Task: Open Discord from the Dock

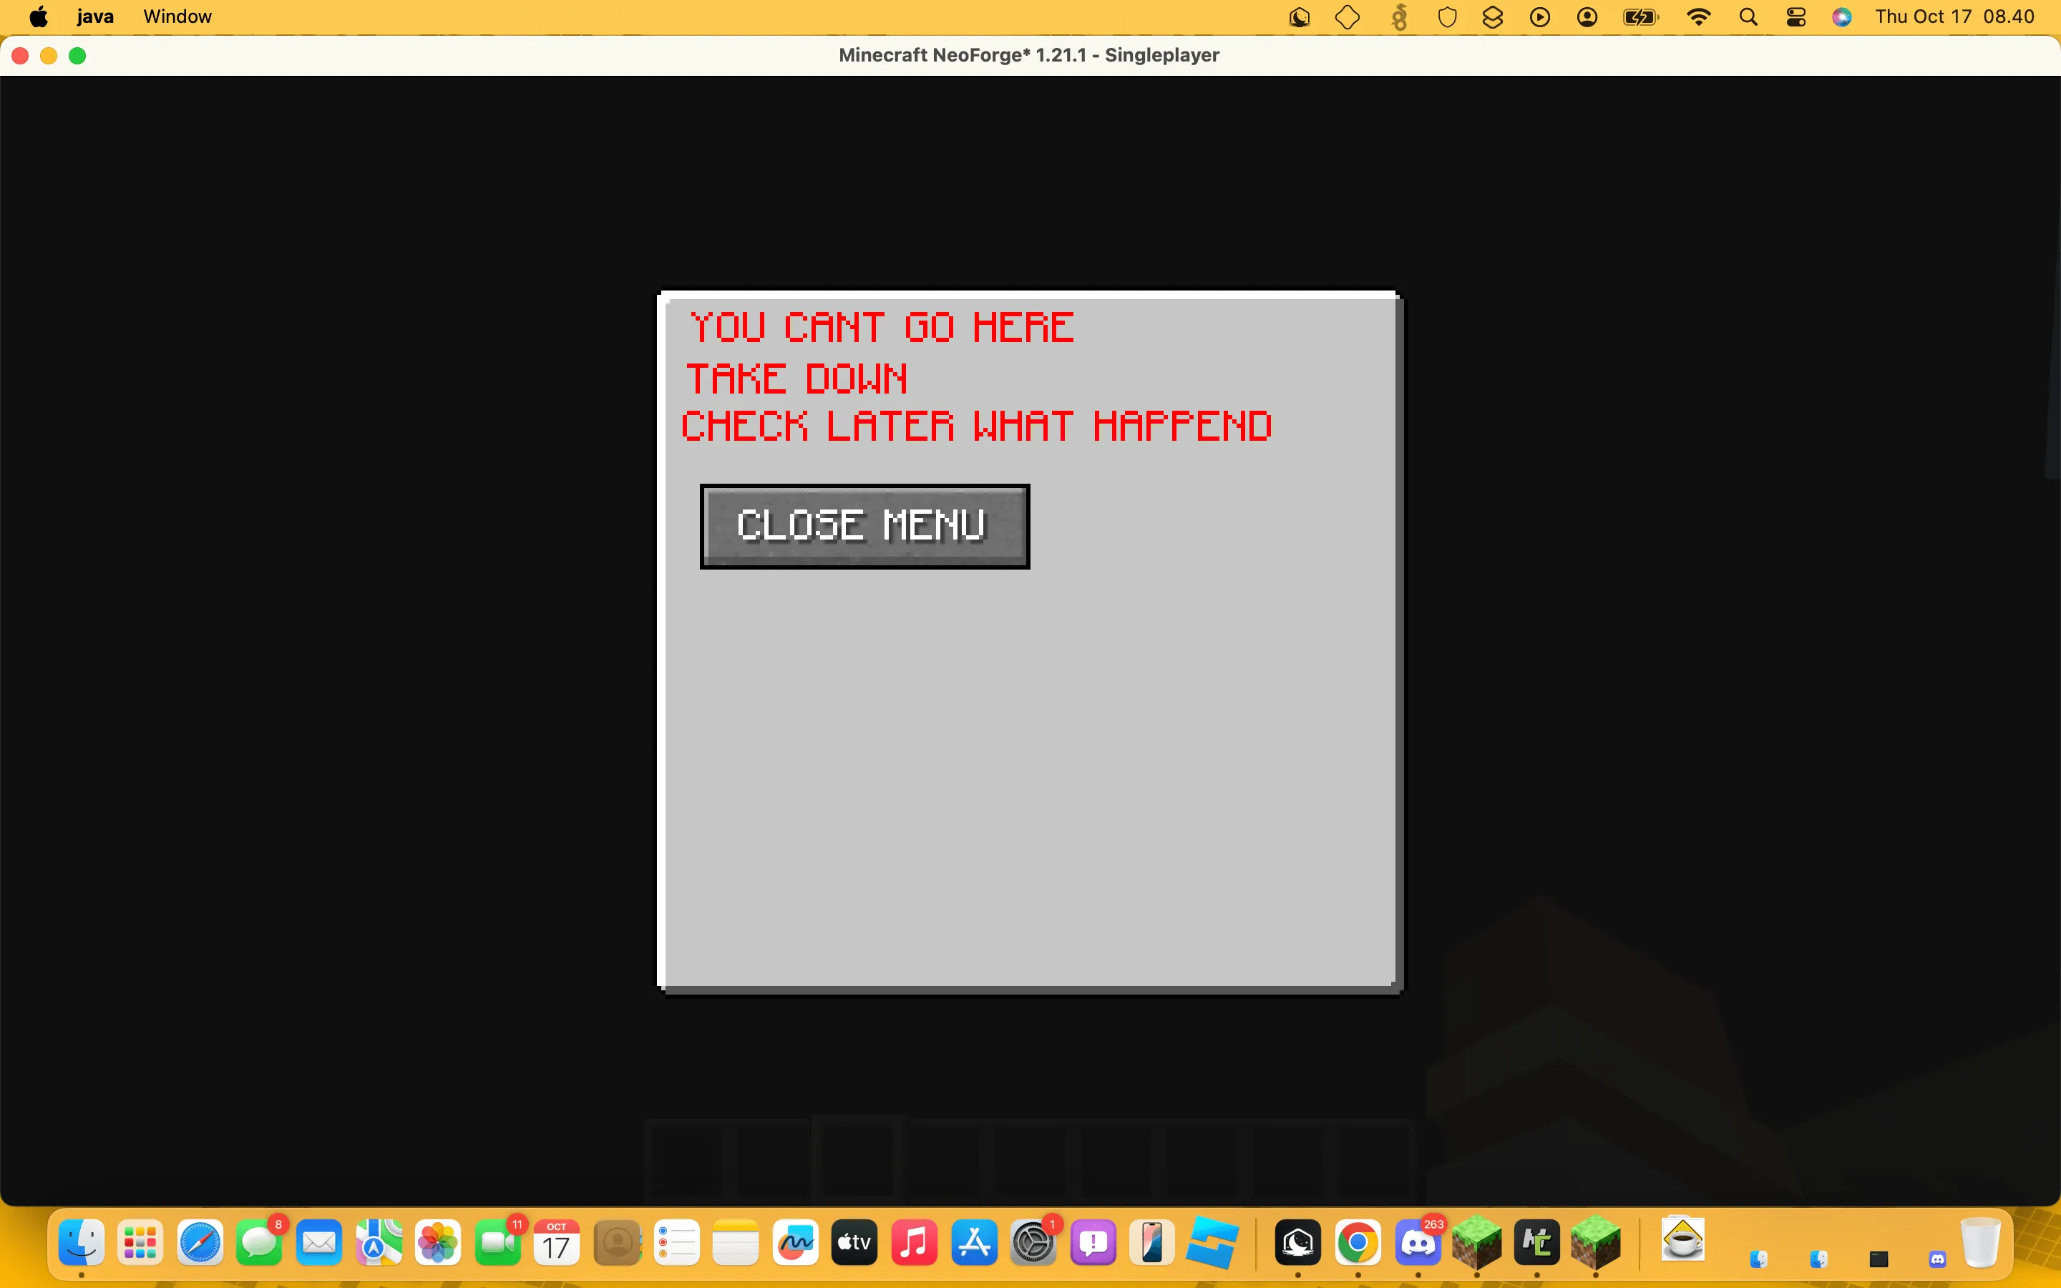Action: (1418, 1243)
